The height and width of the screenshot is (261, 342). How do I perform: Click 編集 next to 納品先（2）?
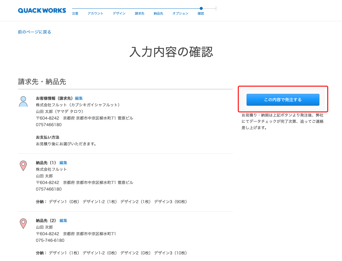pyautogui.click(x=63, y=221)
